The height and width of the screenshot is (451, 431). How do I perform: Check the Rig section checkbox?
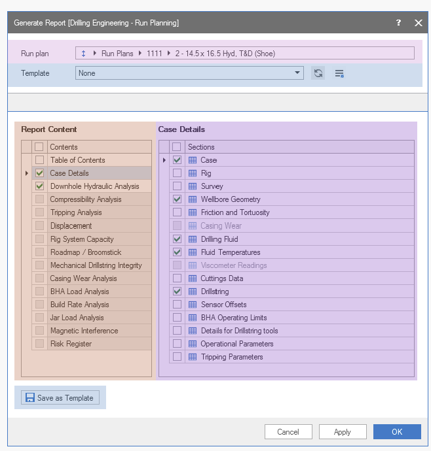[177, 173]
